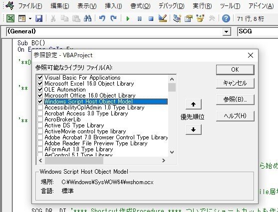Check Adobe Acrobat 7.0 Browser Control library
The height and width of the screenshot is (212, 278).
pos(40,137)
